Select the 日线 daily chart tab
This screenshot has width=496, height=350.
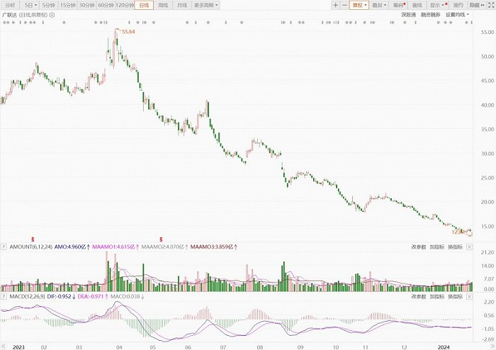(144, 5)
